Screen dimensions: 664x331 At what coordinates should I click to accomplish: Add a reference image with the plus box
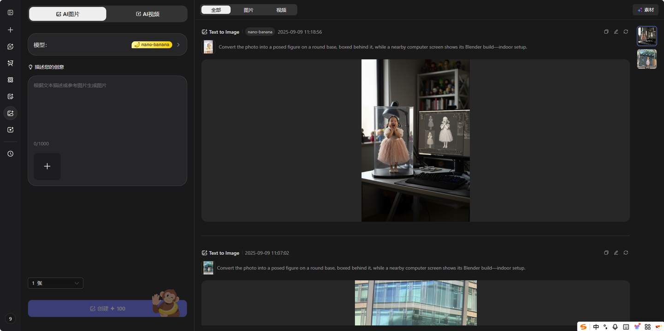47,166
